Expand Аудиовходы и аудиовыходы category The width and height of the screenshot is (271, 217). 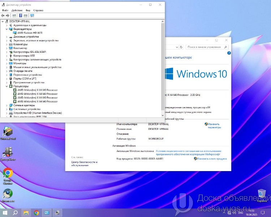(x=7, y=25)
